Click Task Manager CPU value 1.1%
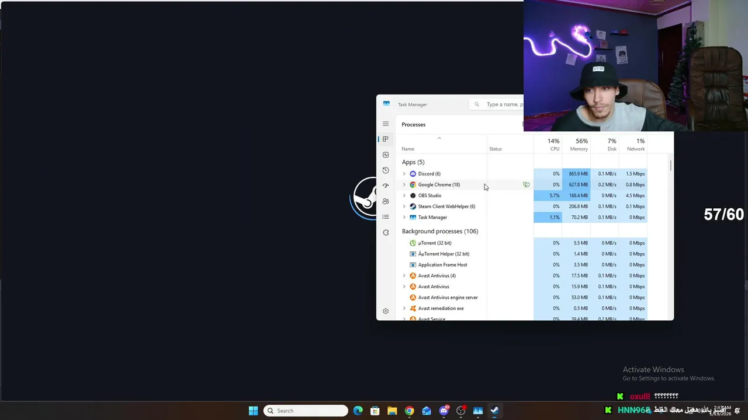Image resolution: width=748 pixels, height=420 pixels. coord(555,217)
